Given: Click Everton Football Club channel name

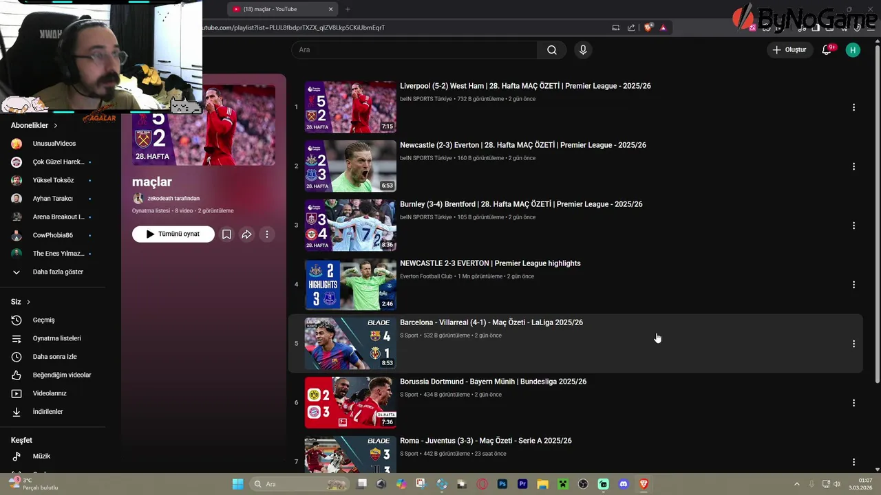Looking at the screenshot, I should [426, 276].
